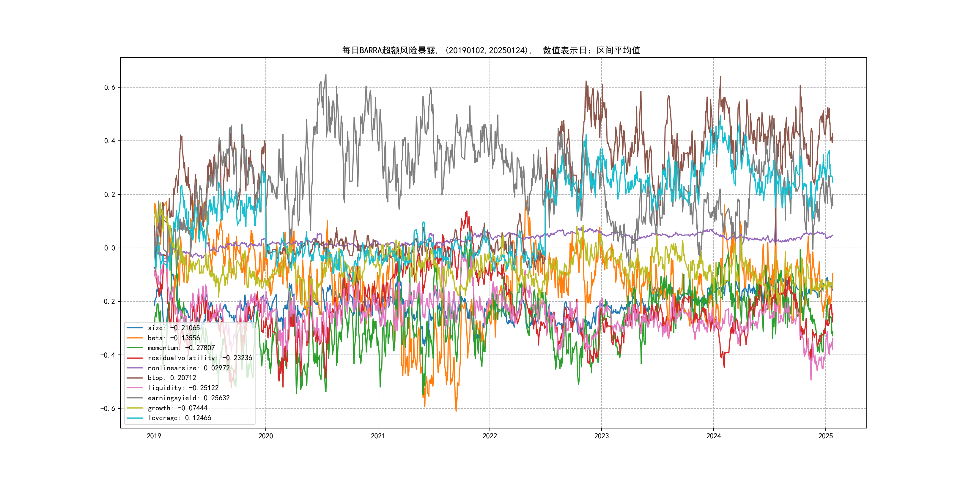Click the 0.6 y-axis tick label
963x481 pixels.
pos(110,87)
